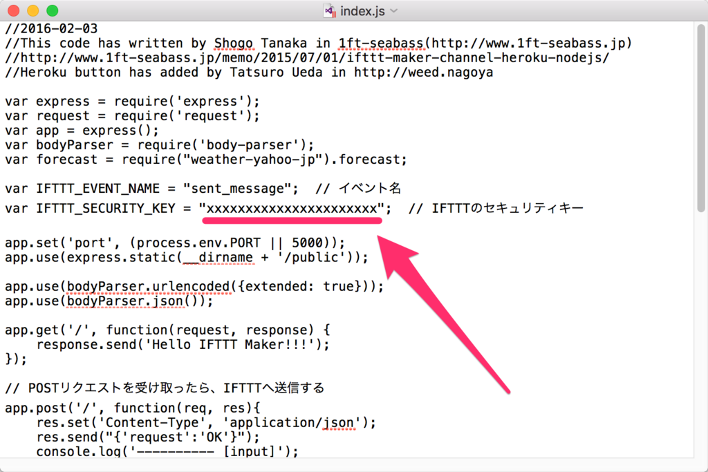Viewport: 708px width, 472px height.
Task: Click the IFTTT_EVENT_NAME variable name
Action: [98, 189]
